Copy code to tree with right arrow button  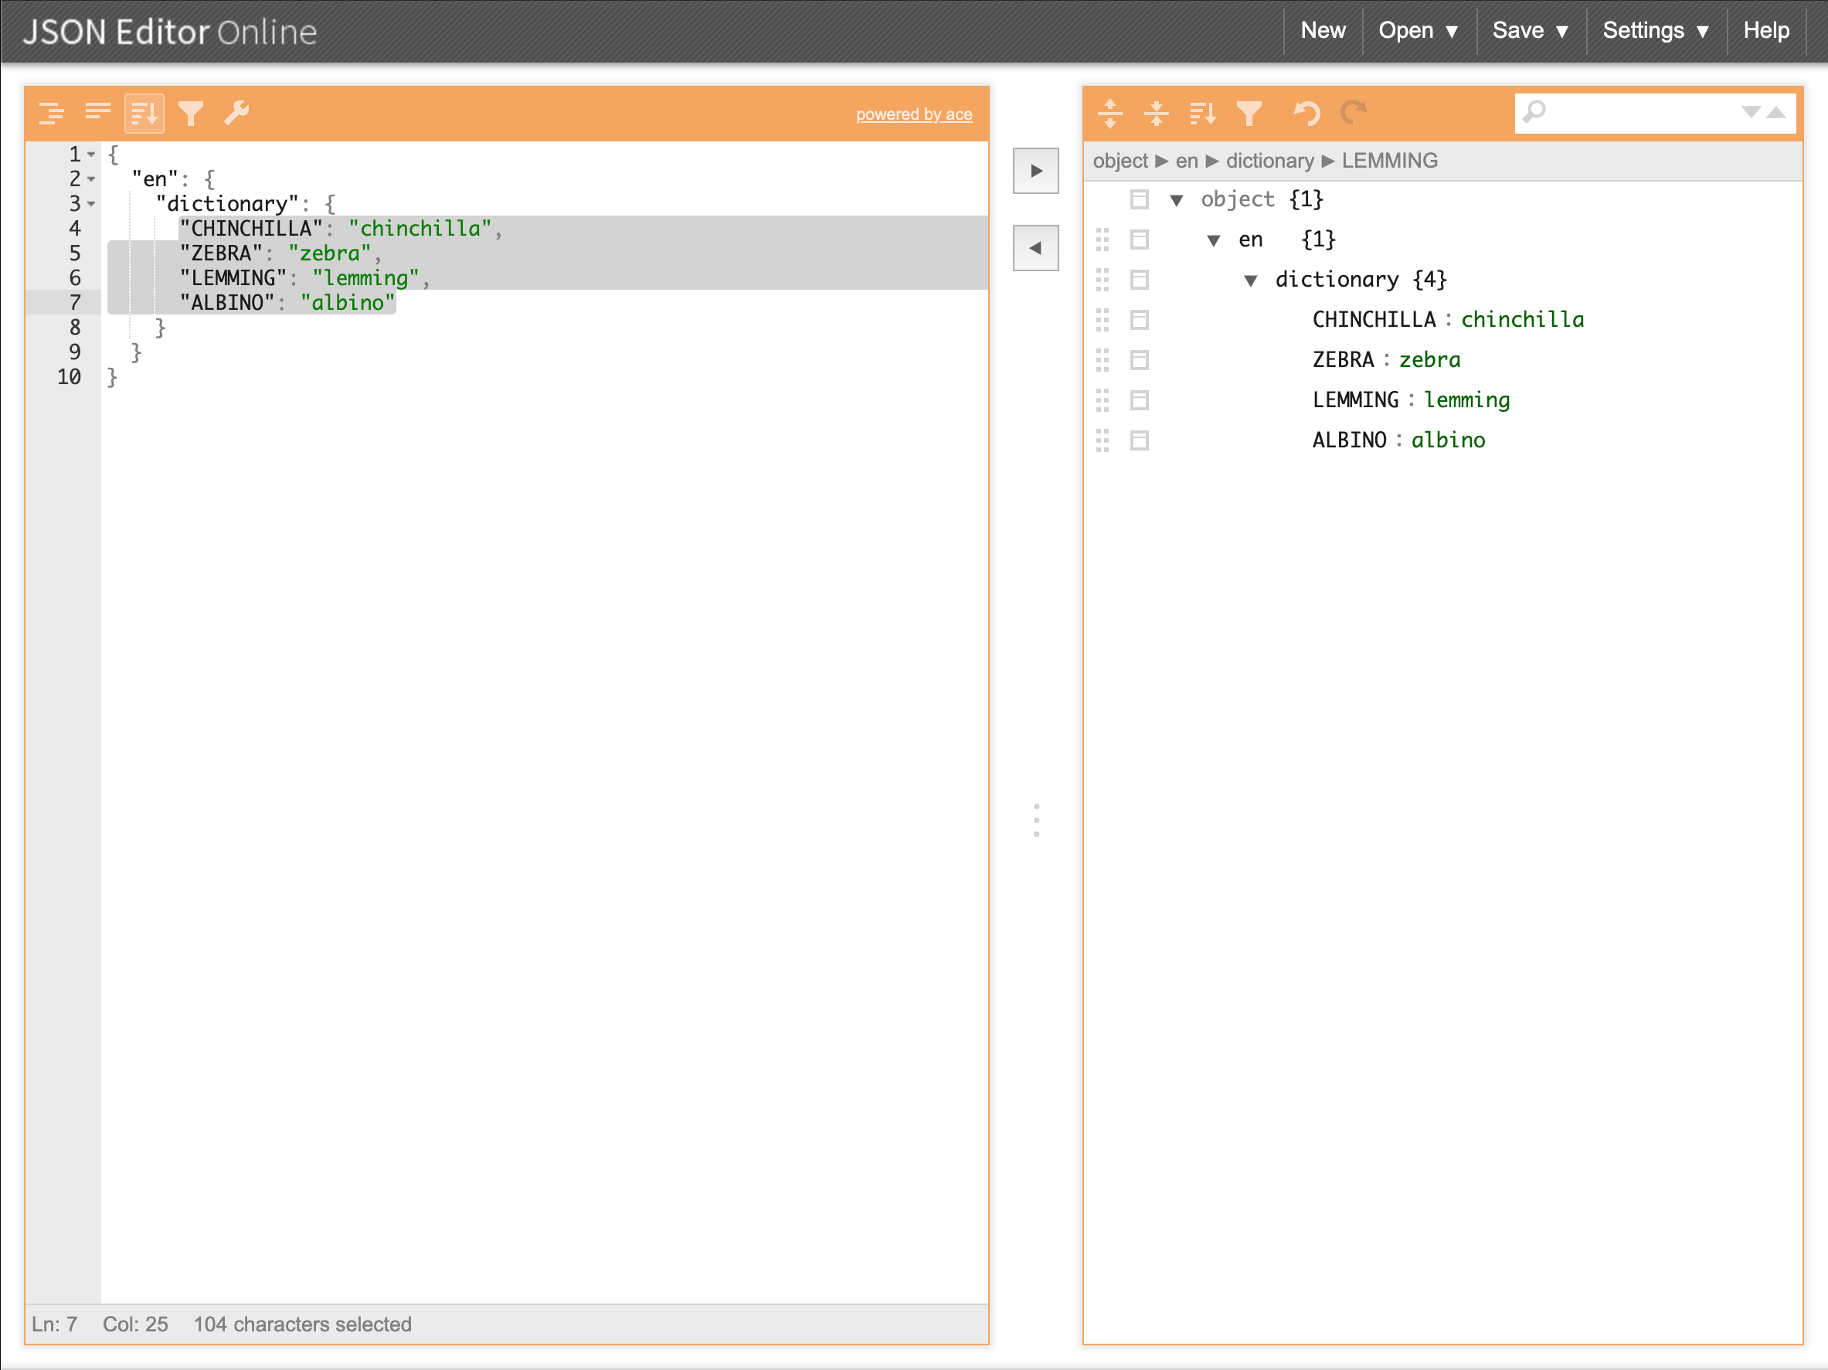(1035, 170)
